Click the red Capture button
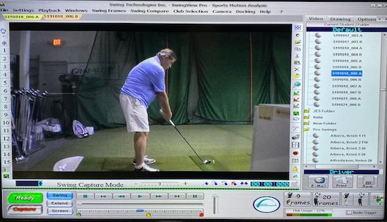This screenshot has height=222, width=387. [25, 209]
